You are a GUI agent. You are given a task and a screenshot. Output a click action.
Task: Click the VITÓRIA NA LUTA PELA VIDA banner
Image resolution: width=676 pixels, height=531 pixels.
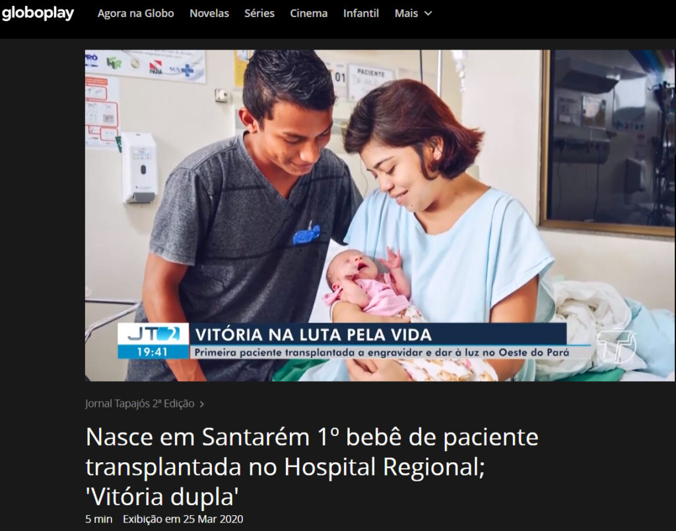pos(378,334)
